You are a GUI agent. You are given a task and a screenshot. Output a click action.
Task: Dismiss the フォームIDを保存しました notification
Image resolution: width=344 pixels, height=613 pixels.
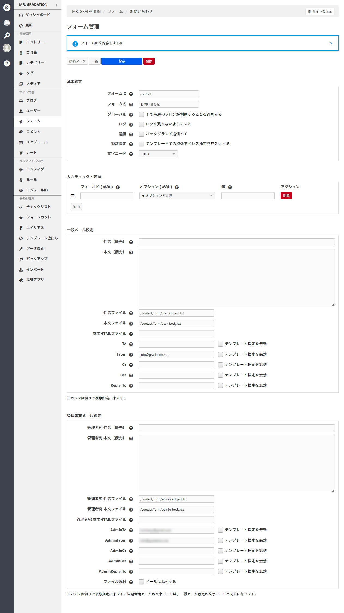pyautogui.click(x=331, y=43)
